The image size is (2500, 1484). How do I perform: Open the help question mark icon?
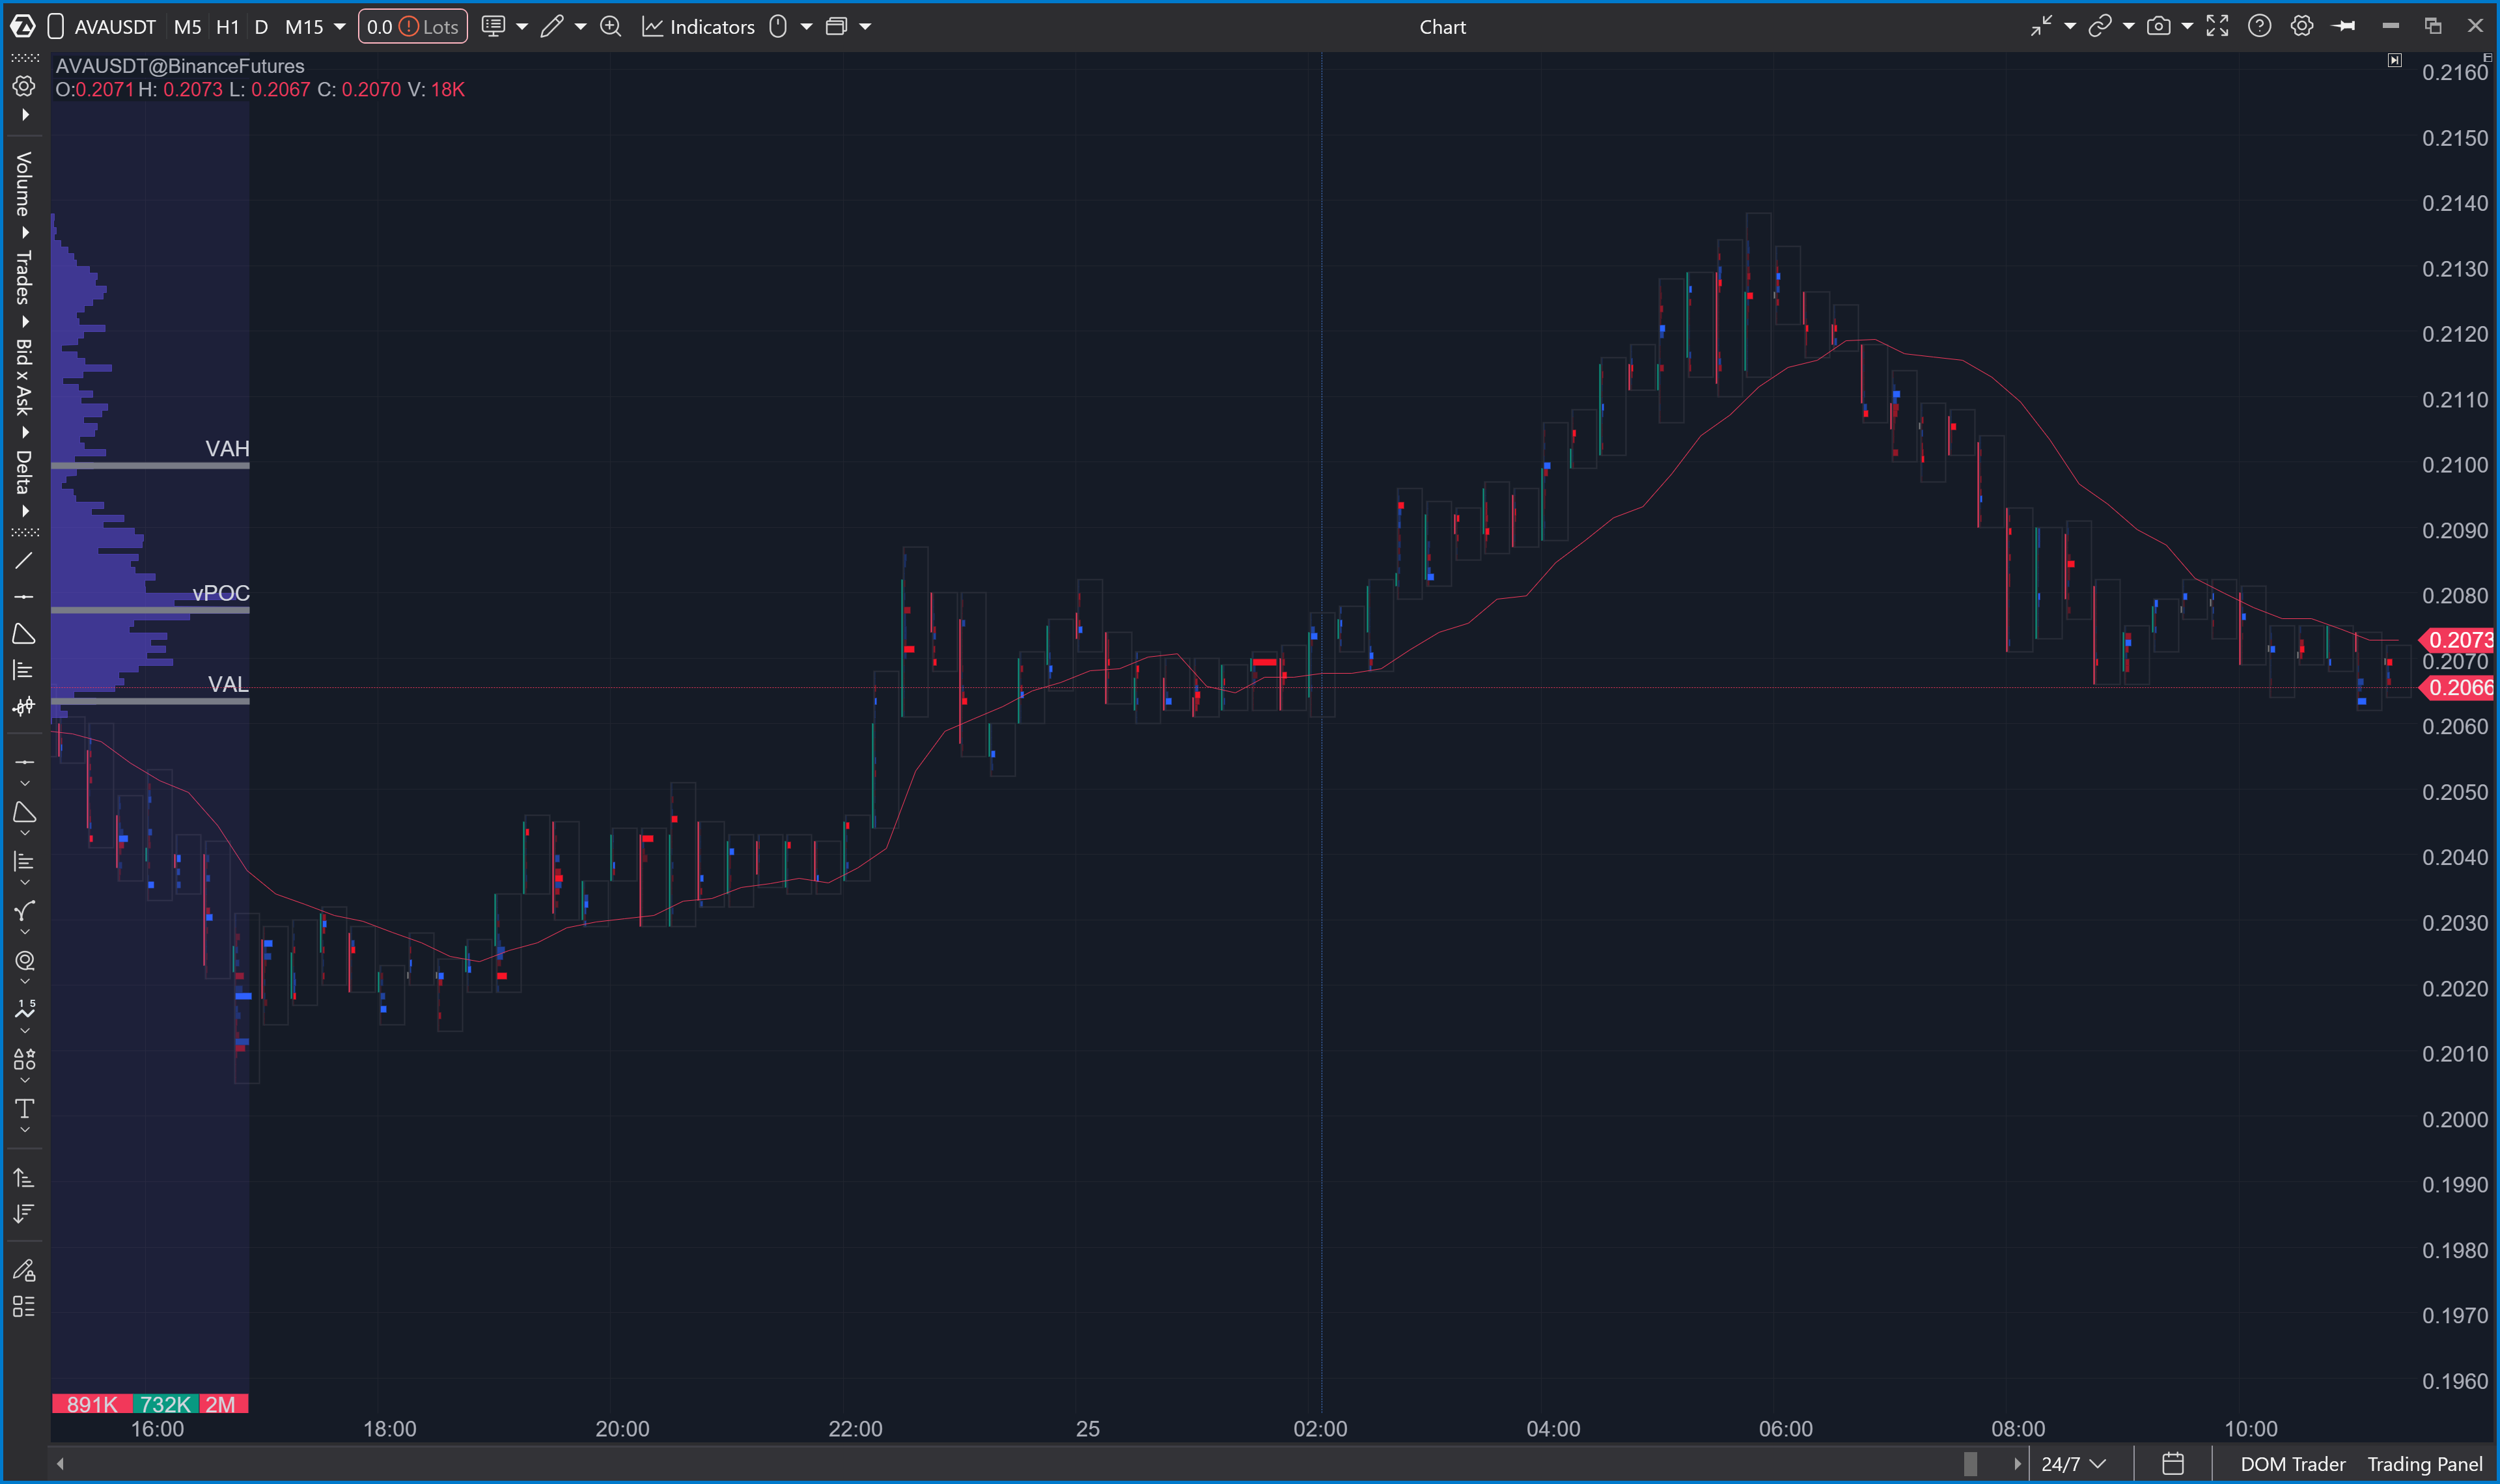click(x=2259, y=27)
